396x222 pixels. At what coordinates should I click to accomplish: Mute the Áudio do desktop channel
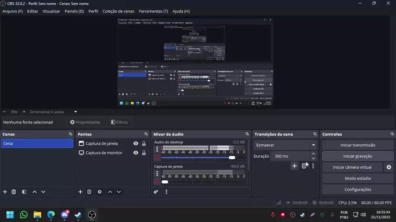pyautogui.click(x=157, y=158)
